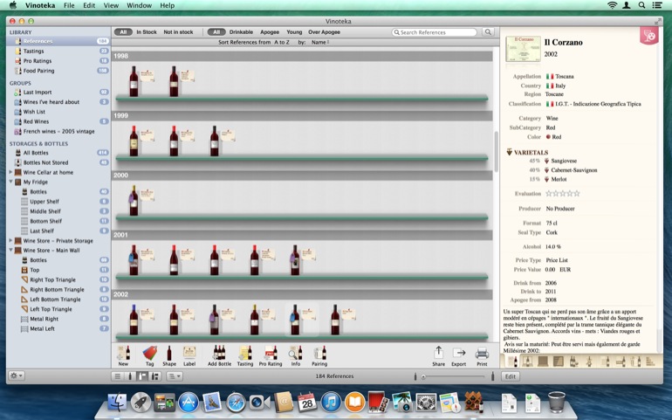Open the Window menu
Image resolution: width=672 pixels, height=420 pixels.
click(140, 5)
